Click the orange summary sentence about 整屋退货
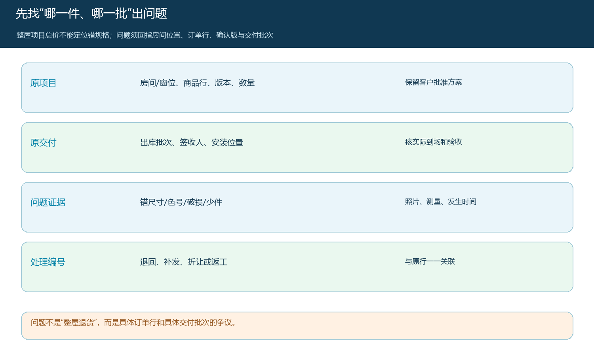The height and width of the screenshot is (348, 594). (x=134, y=323)
